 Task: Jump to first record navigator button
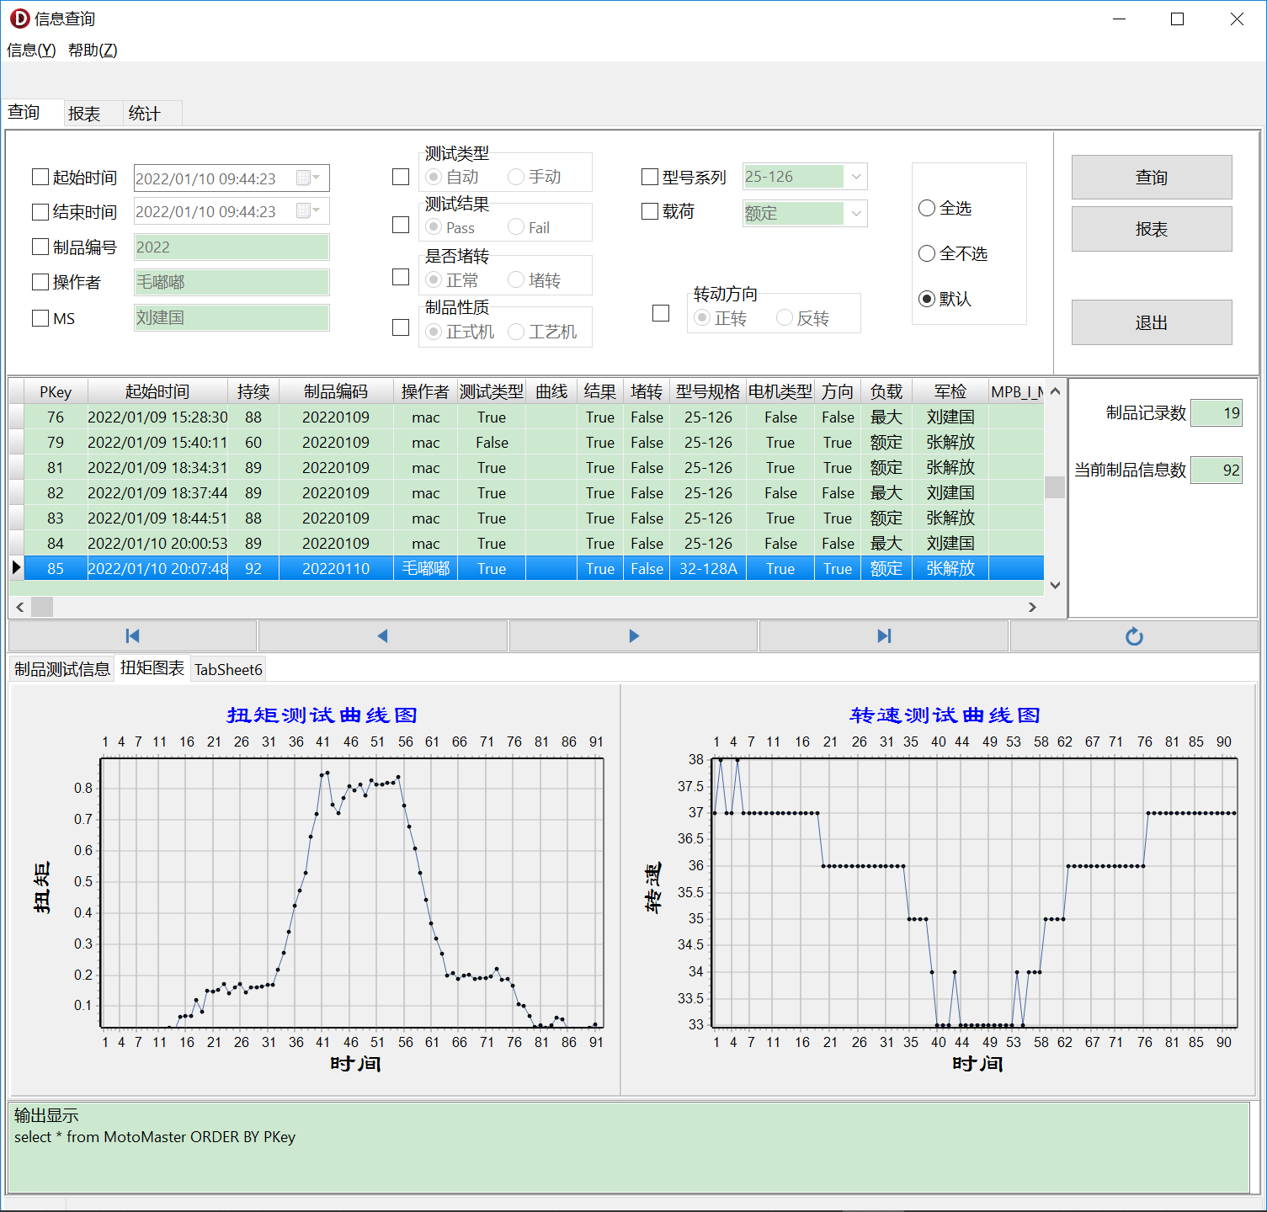132,636
